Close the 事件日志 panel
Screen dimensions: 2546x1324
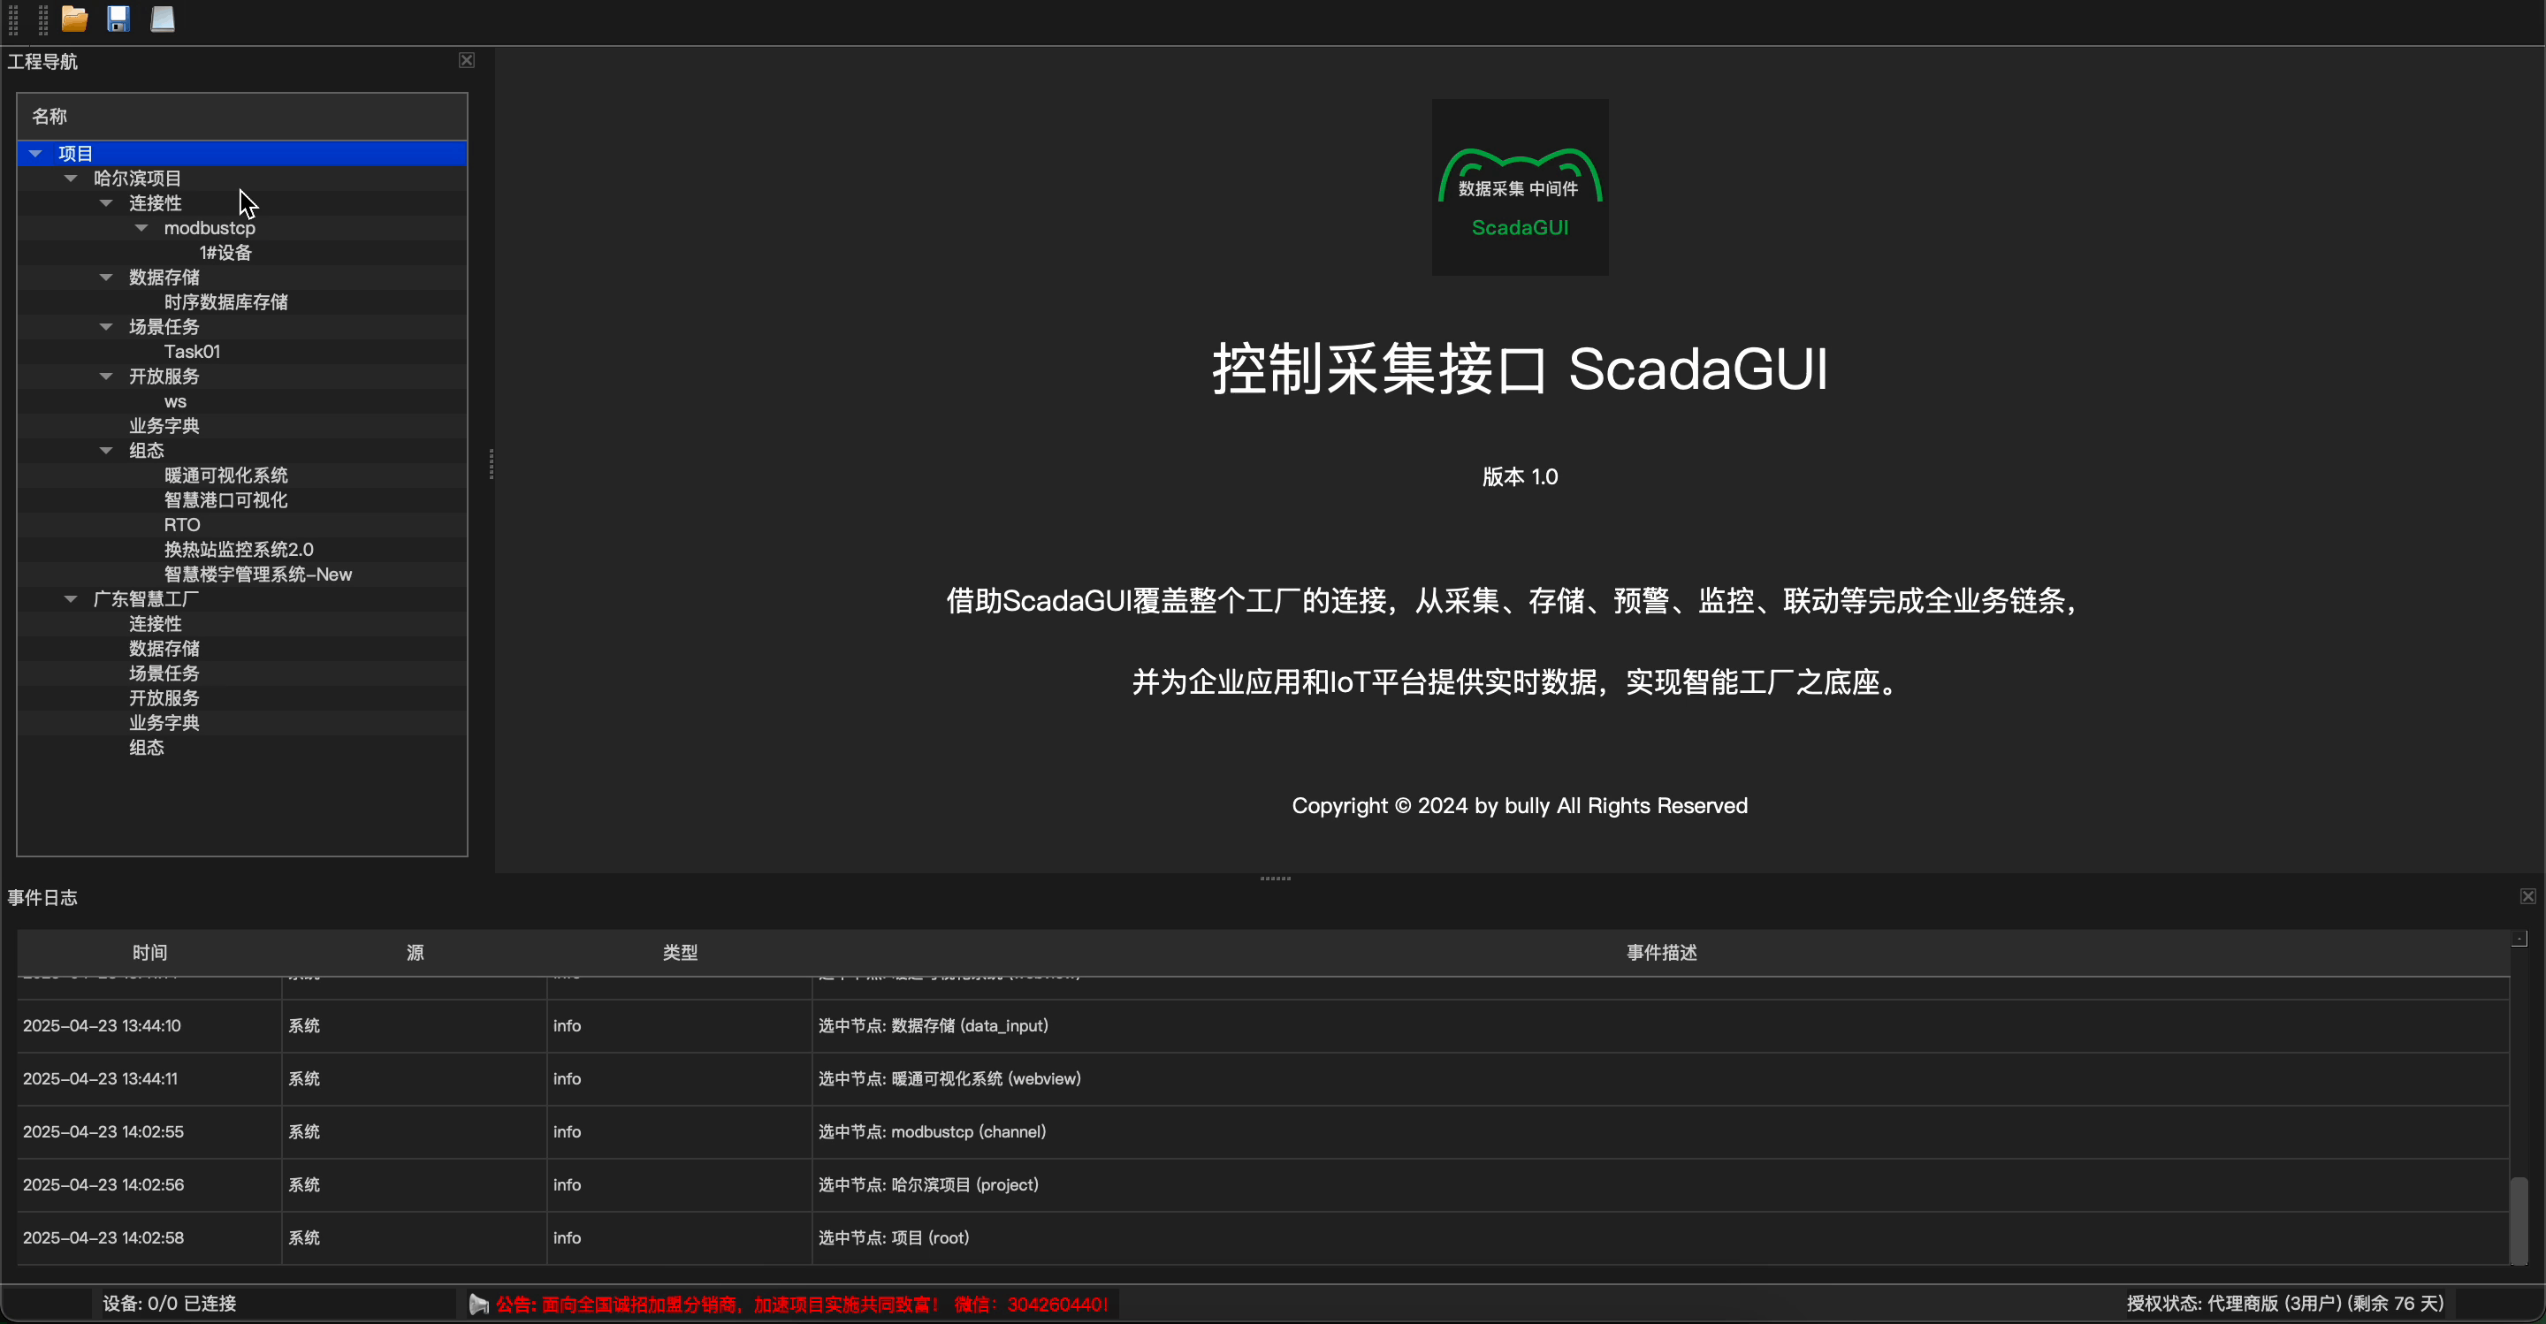[2527, 896]
